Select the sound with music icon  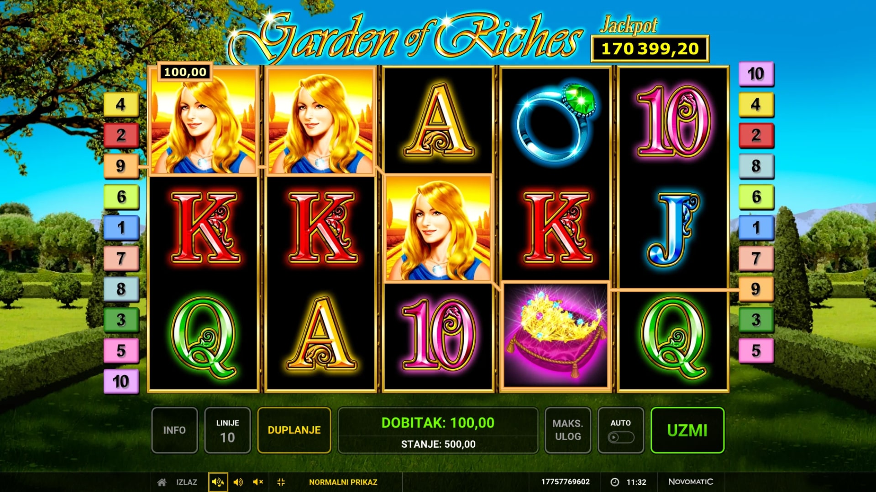pyautogui.click(x=218, y=482)
